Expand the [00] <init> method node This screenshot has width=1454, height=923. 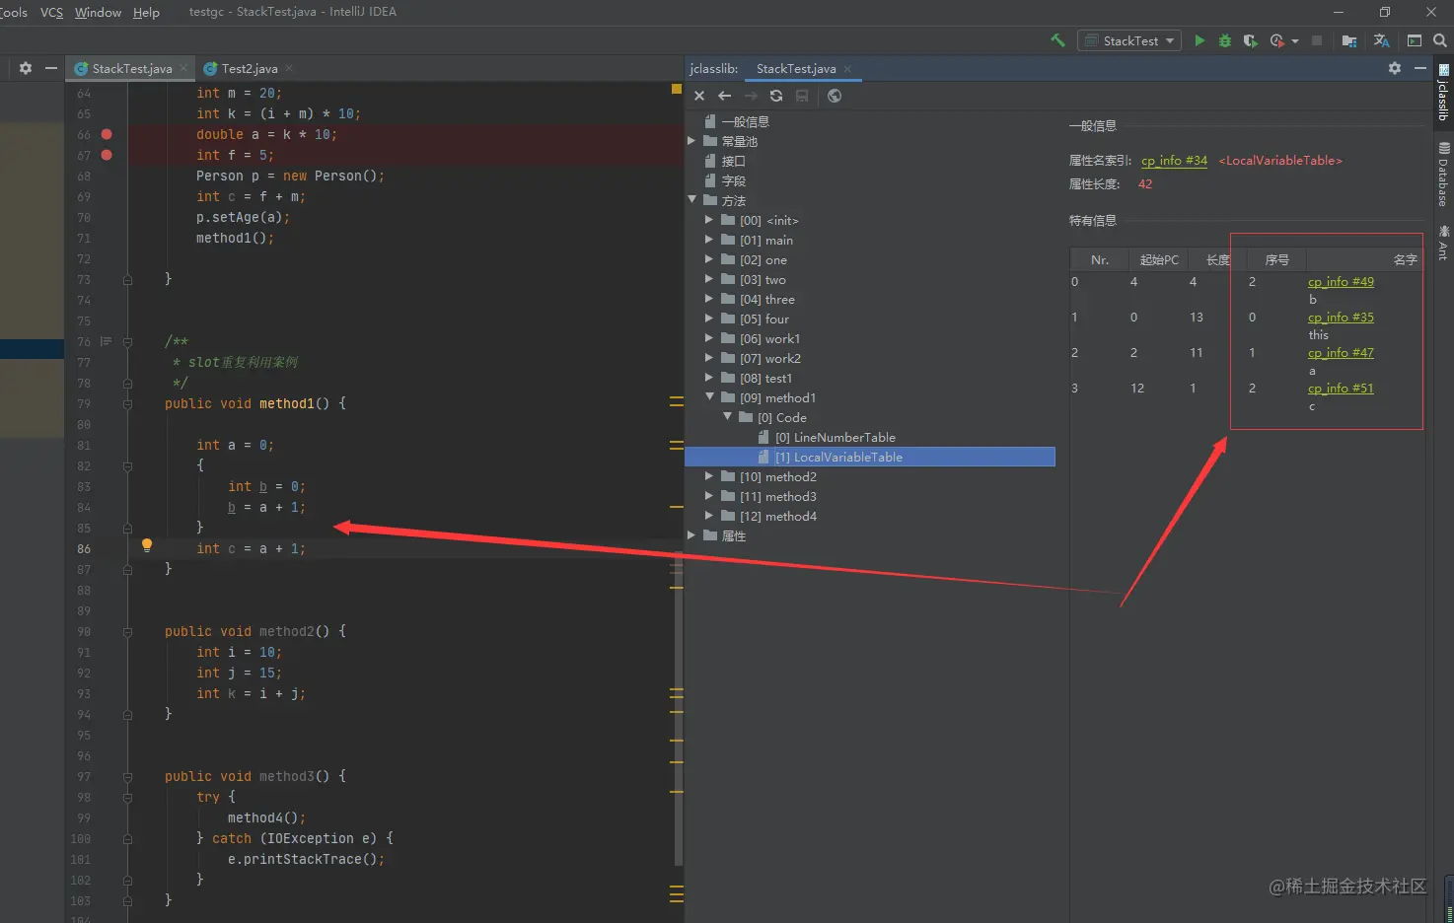coord(709,220)
